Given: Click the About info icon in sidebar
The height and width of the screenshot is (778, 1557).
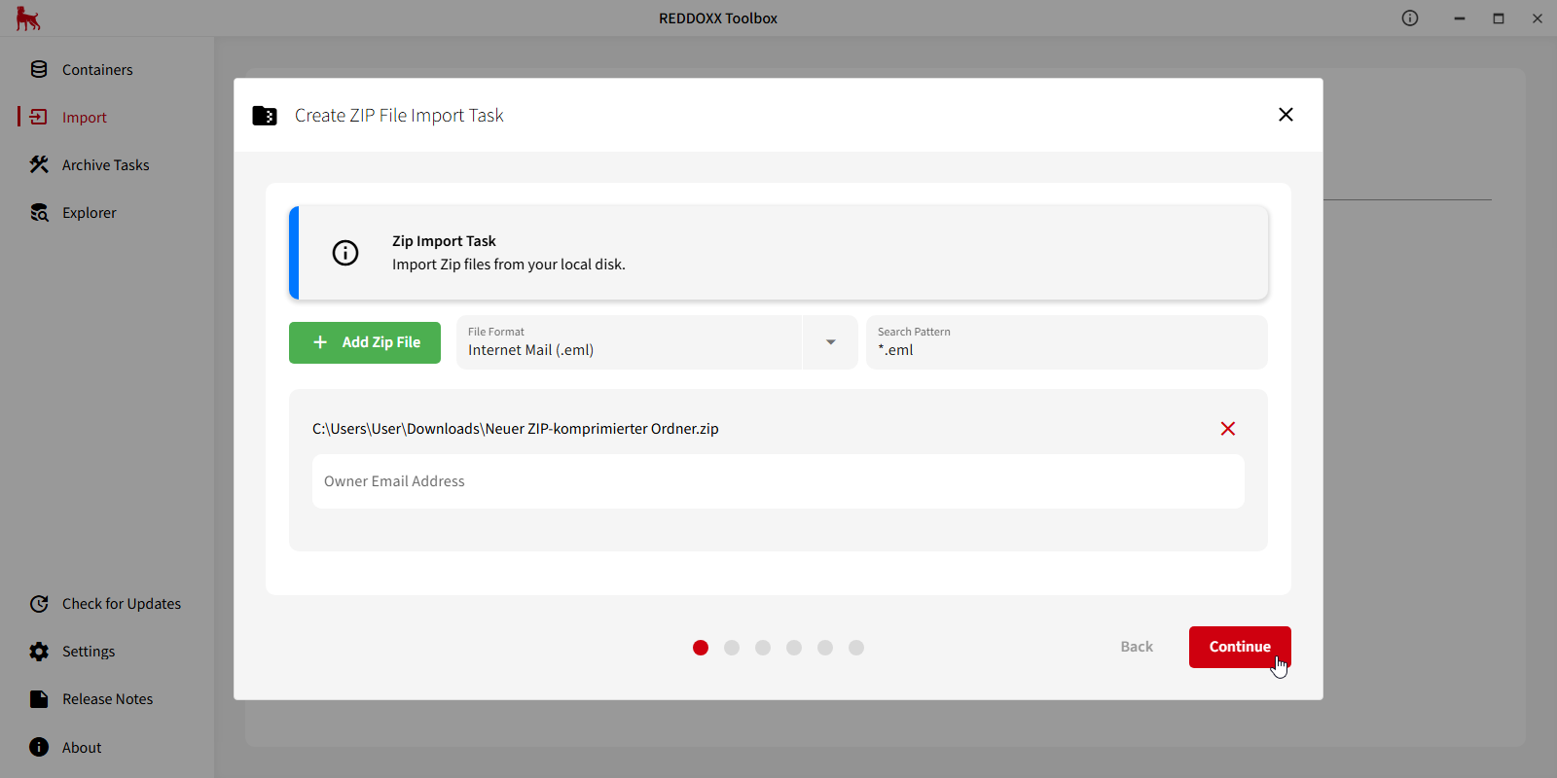Looking at the screenshot, I should (39, 747).
